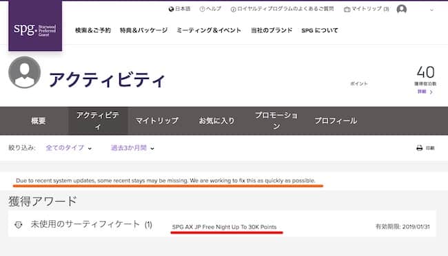Click the certificate badge icon
The image size is (448, 256).
[x=19, y=225]
